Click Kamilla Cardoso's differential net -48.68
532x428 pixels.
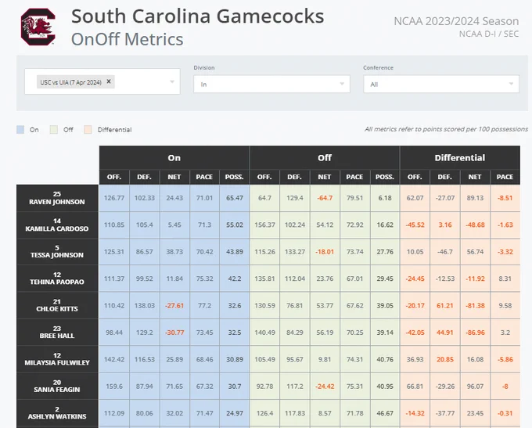coord(475,225)
